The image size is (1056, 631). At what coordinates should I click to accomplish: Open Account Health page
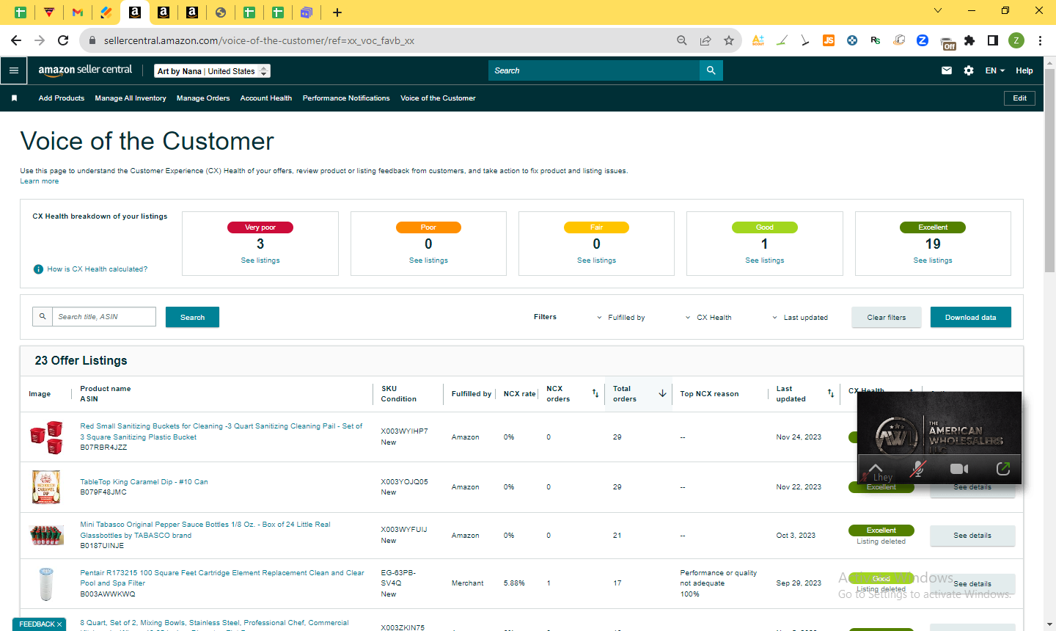(x=266, y=98)
